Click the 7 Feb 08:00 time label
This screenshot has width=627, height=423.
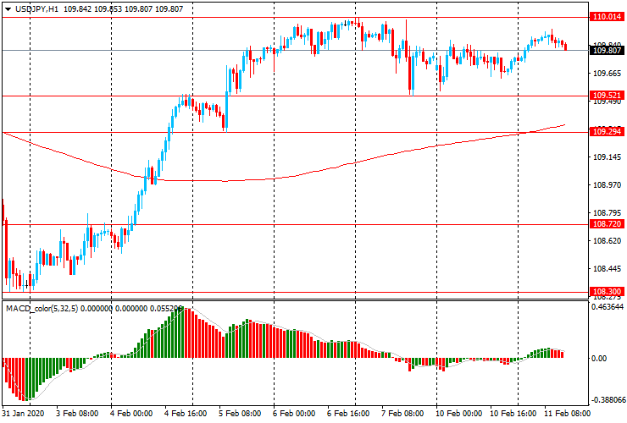pyautogui.click(x=402, y=413)
